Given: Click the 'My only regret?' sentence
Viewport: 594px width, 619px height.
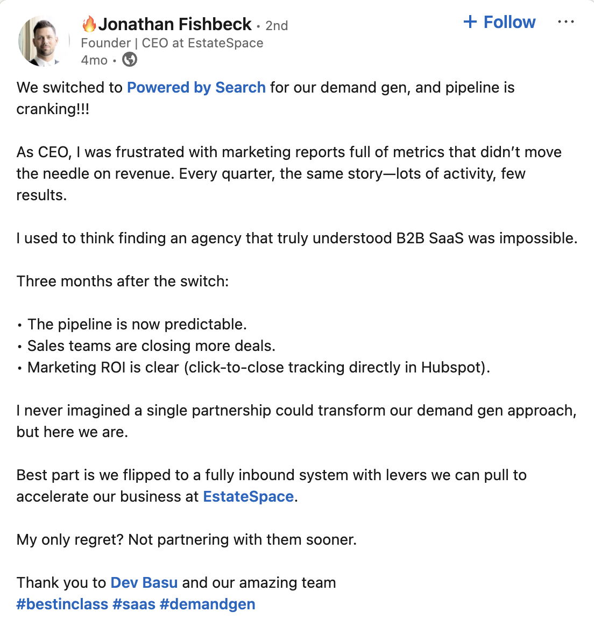Looking at the screenshot, I should point(186,539).
